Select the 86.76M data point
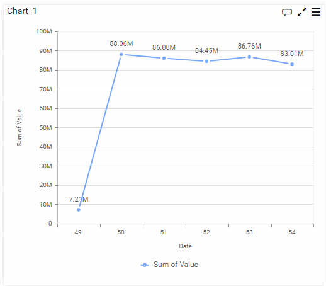This screenshot has height=286, width=326. click(x=249, y=57)
